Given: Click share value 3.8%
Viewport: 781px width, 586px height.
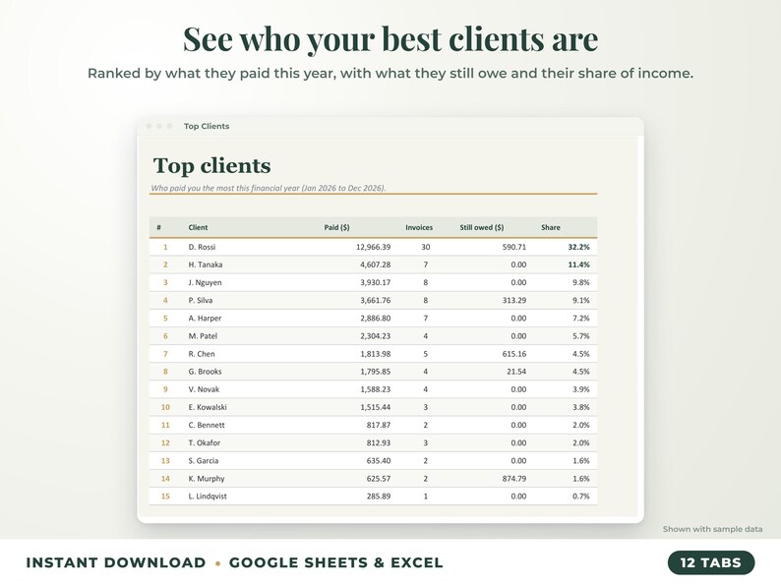Looking at the screenshot, I should tap(580, 407).
